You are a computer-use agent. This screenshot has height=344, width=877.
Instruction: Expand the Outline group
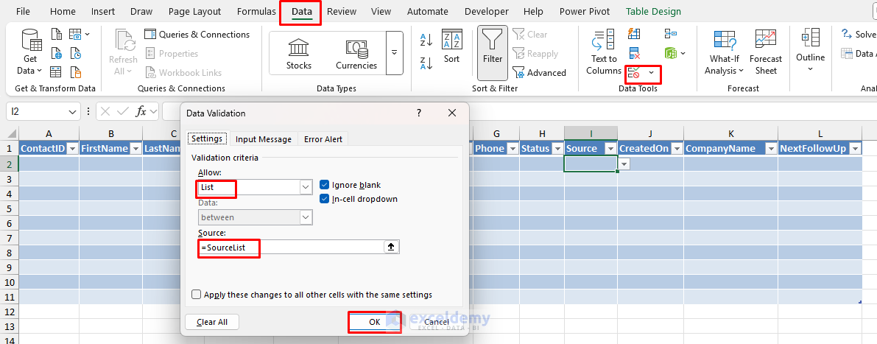tap(811, 51)
